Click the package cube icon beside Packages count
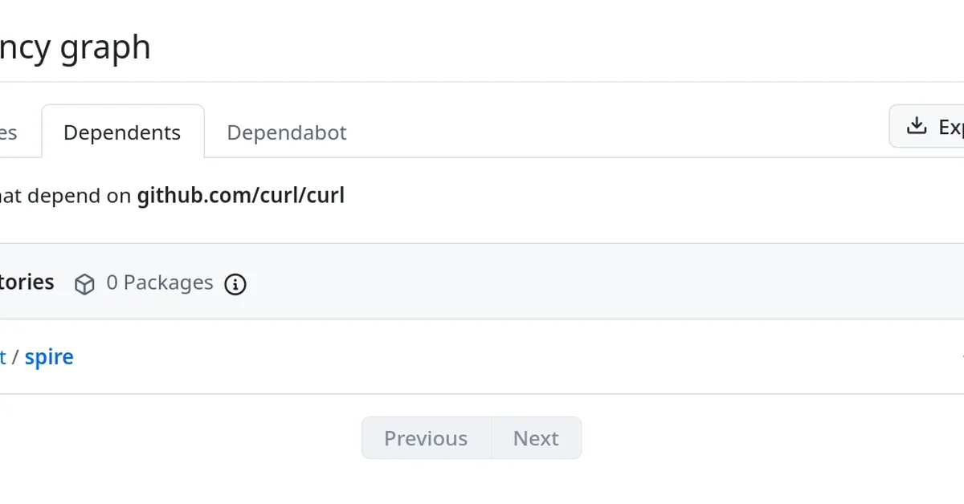Image resolution: width=964 pixels, height=504 pixels. [x=84, y=283]
